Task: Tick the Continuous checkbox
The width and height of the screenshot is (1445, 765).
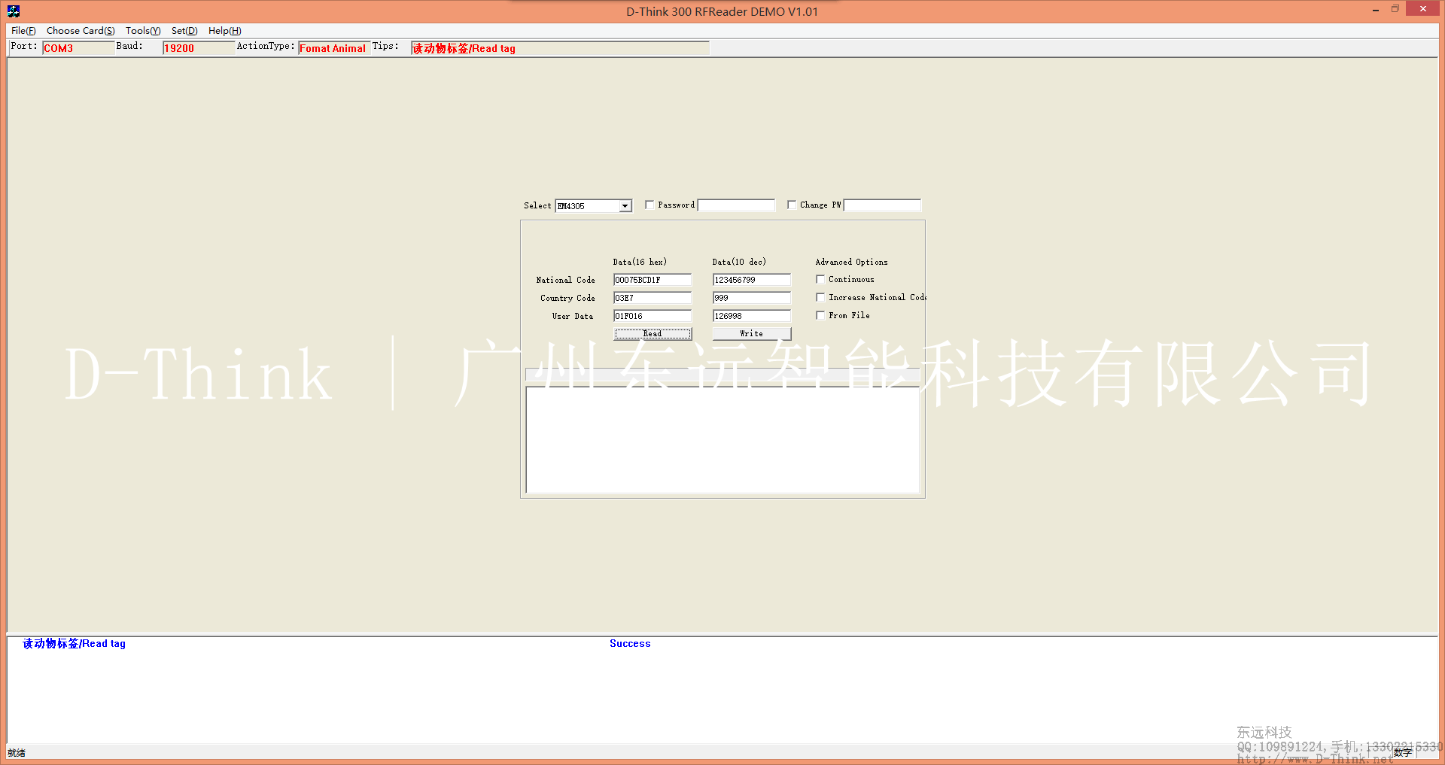Action: coord(820,279)
